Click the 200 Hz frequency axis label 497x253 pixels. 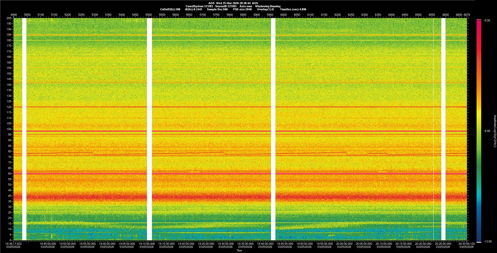coord(9,18)
